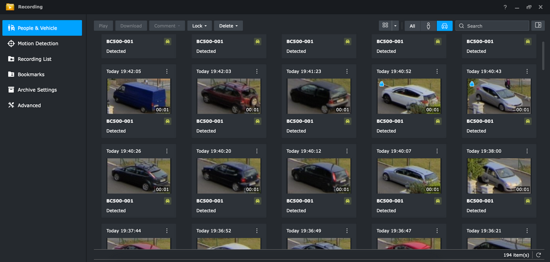
Task: Show All detection types filter
Action: tap(412, 26)
